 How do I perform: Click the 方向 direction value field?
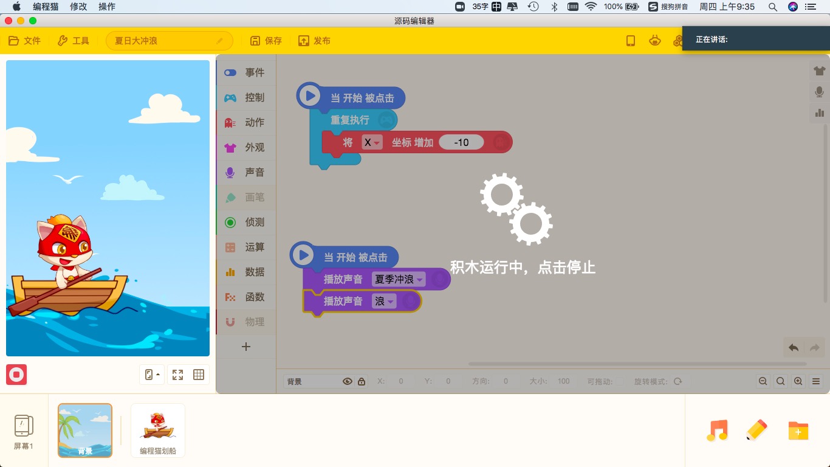pos(506,381)
